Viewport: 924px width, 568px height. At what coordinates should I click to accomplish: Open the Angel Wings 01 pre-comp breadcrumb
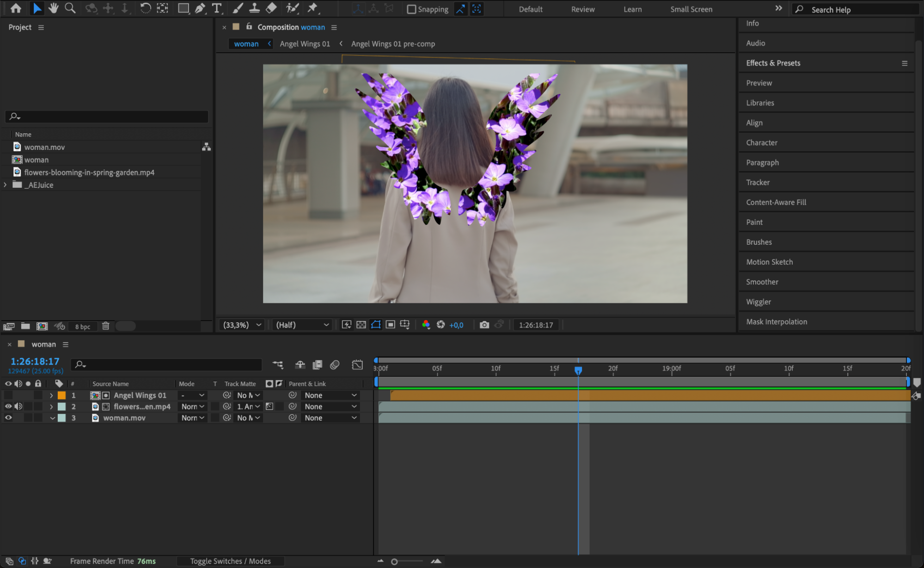click(393, 44)
